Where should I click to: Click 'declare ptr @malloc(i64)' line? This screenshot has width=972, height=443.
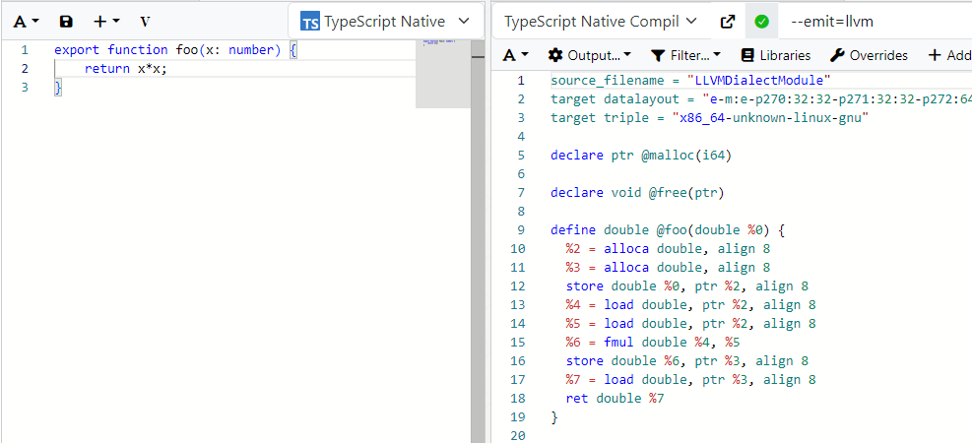tap(641, 155)
